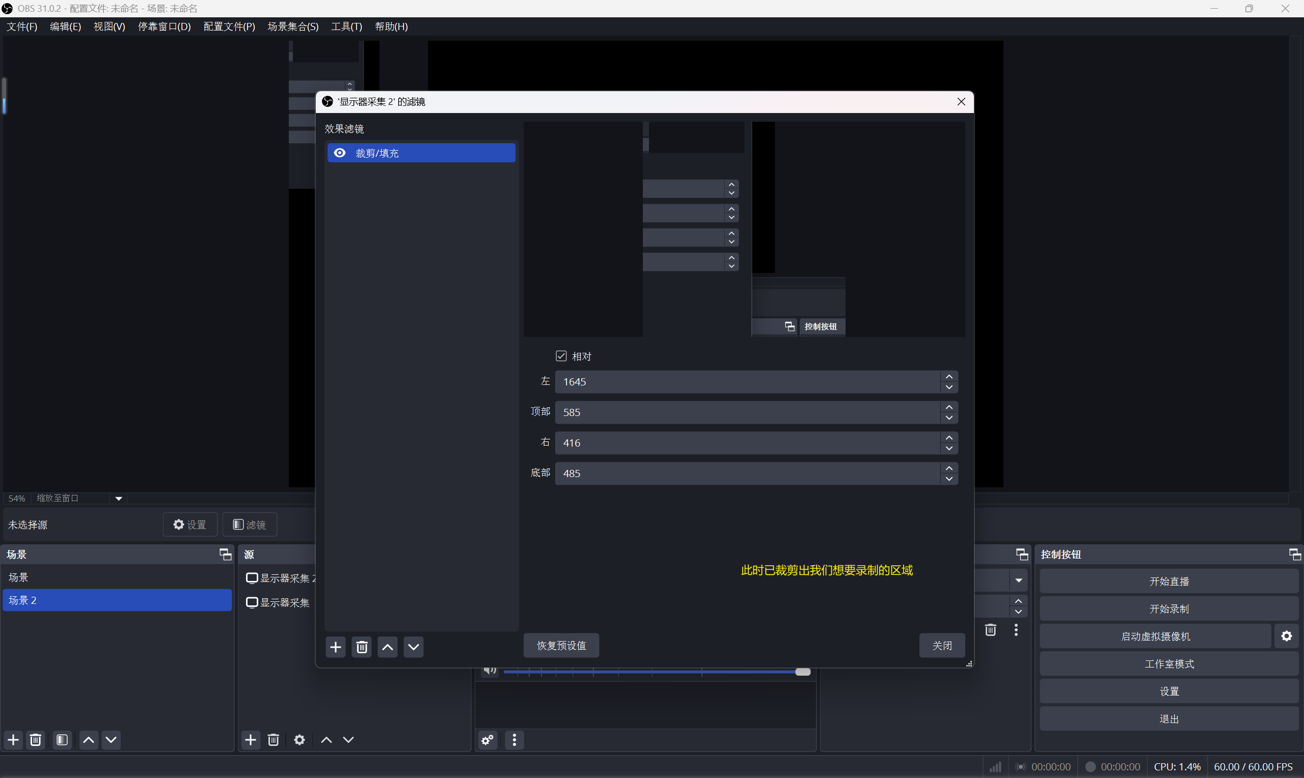Open scene filters with the funnel icon
1304x778 pixels.
click(x=62, y=740)
